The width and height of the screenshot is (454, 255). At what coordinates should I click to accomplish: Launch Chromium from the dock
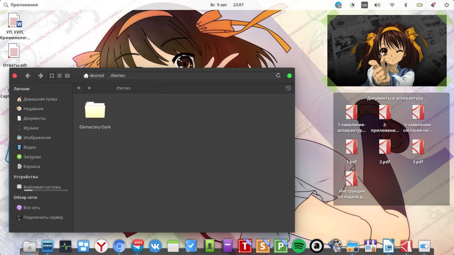tap(120, 246)
